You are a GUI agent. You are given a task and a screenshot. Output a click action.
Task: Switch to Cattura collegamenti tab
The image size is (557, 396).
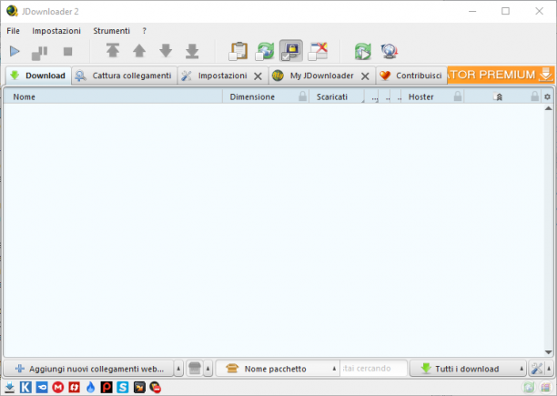(x=124, y=76)
